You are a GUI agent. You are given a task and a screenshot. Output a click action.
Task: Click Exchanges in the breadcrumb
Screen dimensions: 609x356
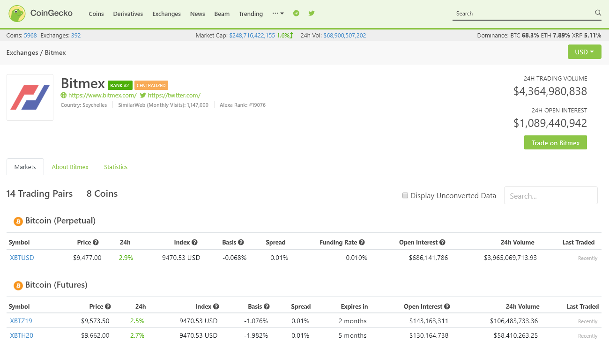click(22, 52)
